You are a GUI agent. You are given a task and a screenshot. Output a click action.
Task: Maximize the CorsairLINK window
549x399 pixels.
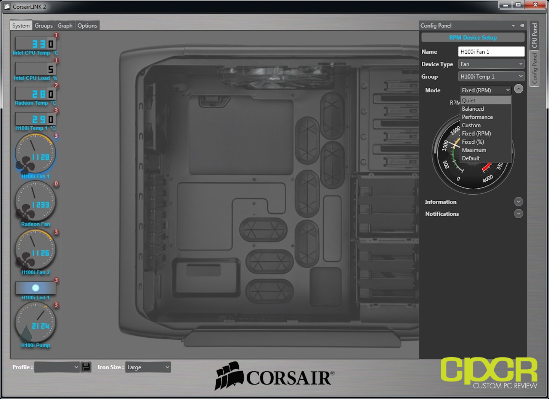[518, 5]
